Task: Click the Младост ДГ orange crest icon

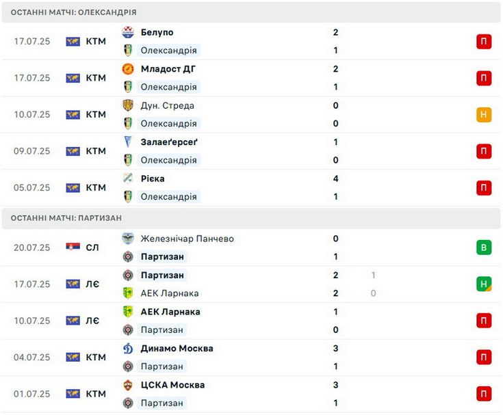Action: pos(128,69)
